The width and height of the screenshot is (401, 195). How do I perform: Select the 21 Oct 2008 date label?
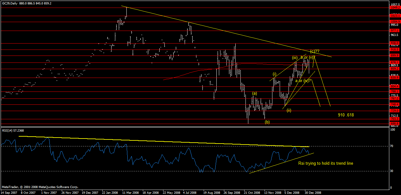(x=252, y=192)
